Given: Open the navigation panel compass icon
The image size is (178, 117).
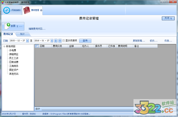Looking at the screenshot, I should (7, 10).
